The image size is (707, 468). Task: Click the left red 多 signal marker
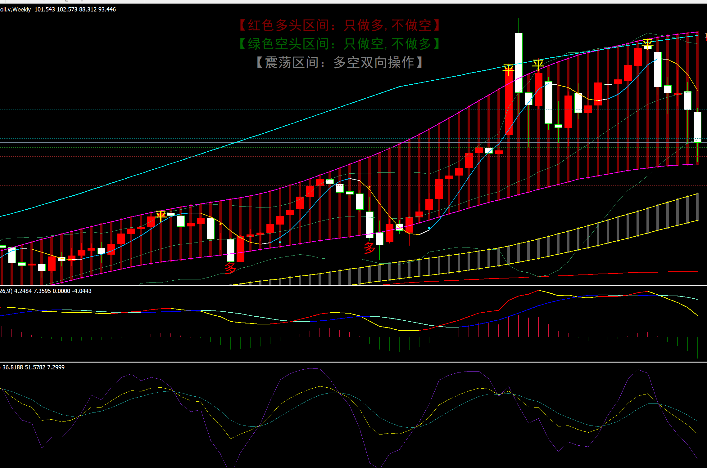pos(230,268)
